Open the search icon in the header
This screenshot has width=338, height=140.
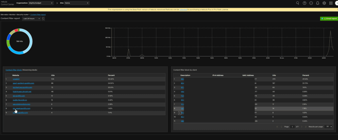(297, 3)
